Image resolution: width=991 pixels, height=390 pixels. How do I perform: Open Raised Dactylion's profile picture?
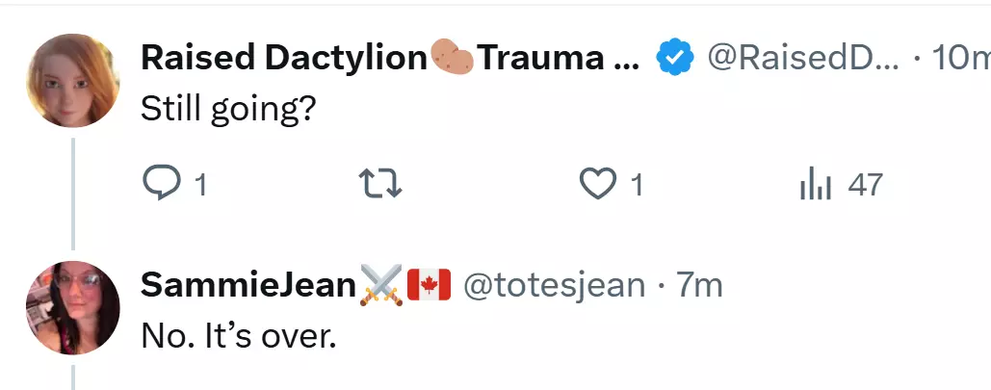pyautogui.click(x=72, y=80)
